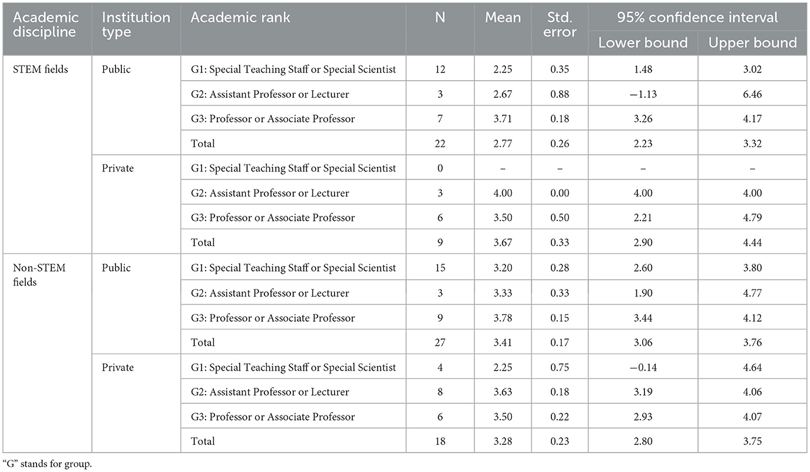Click the lower bound −0.14 cell
This screenshot has width=810, height=472.
(643, 367)
